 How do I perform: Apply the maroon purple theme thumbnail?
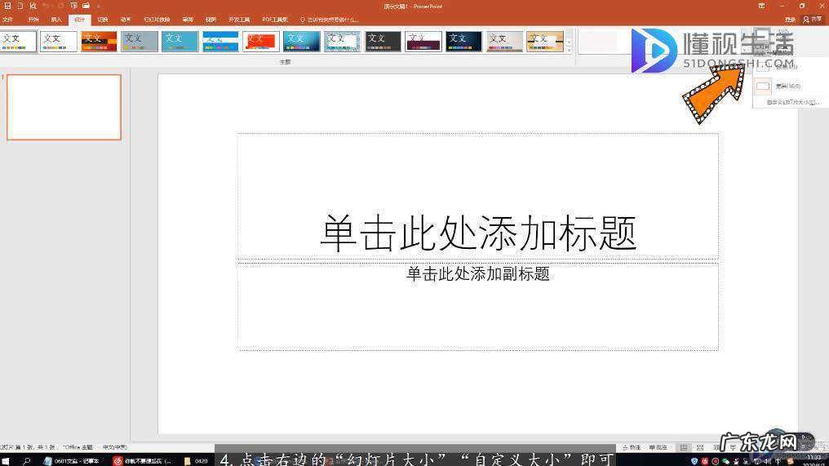(423, 42)
